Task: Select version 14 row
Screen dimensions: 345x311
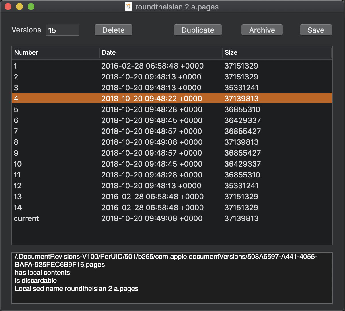Action: coord(172,208)
